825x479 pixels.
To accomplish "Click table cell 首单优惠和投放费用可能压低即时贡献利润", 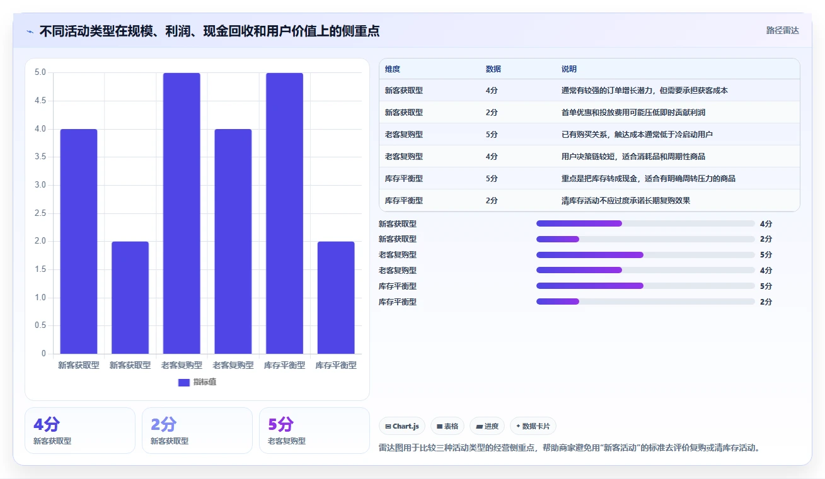I will [x=633, y=113].
